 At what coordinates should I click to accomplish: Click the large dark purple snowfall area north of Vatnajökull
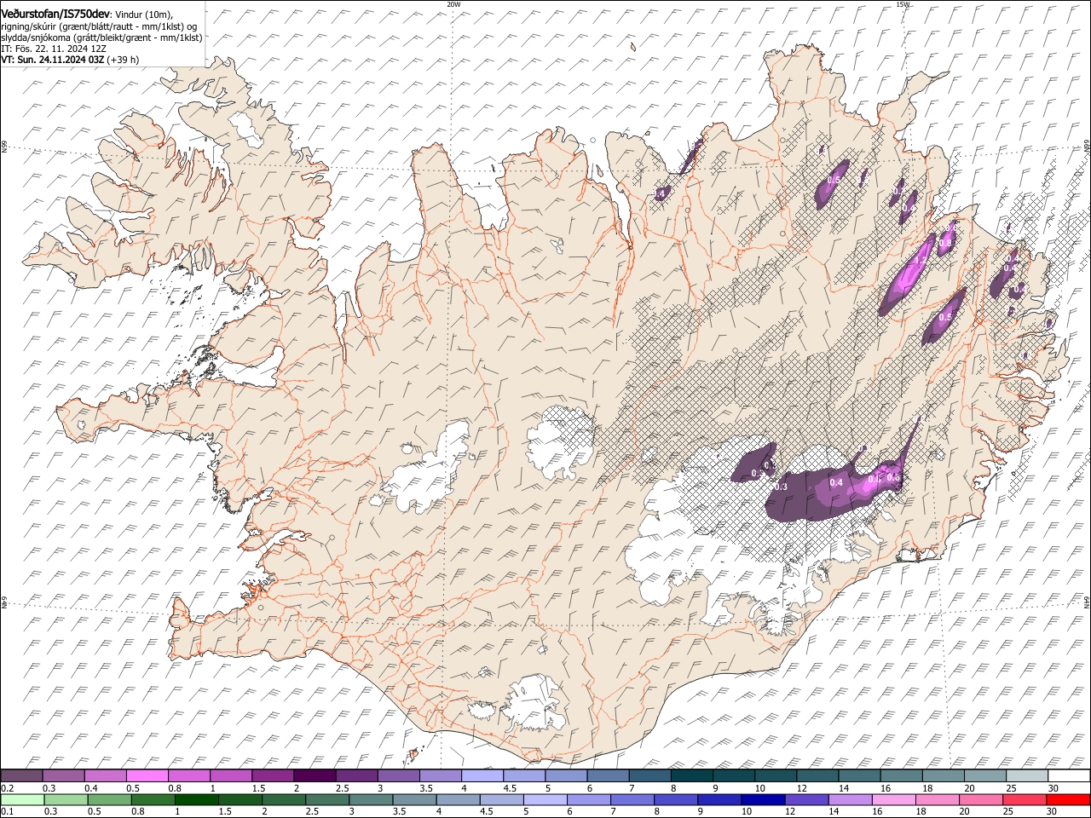coord(818,496)
